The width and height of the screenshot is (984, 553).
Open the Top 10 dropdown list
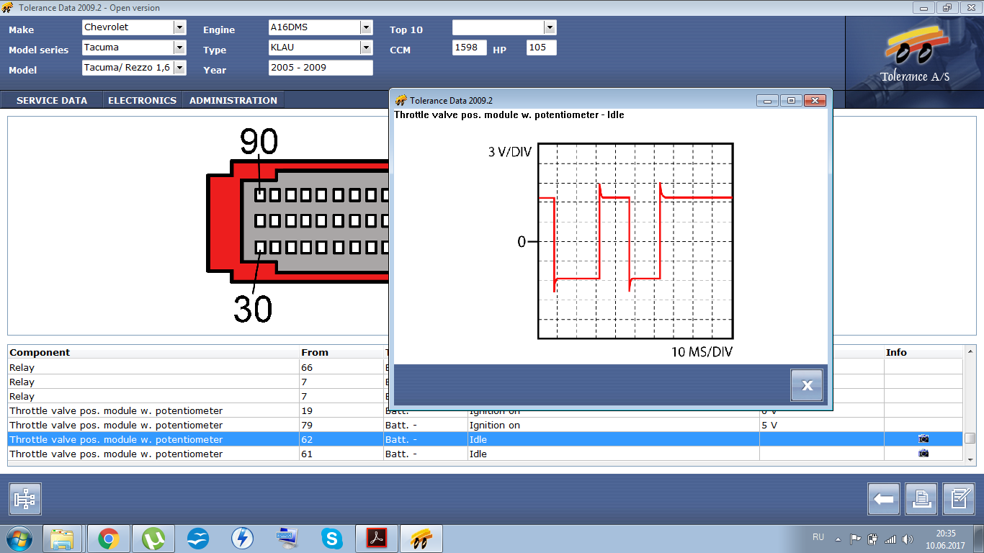(550, 27)
